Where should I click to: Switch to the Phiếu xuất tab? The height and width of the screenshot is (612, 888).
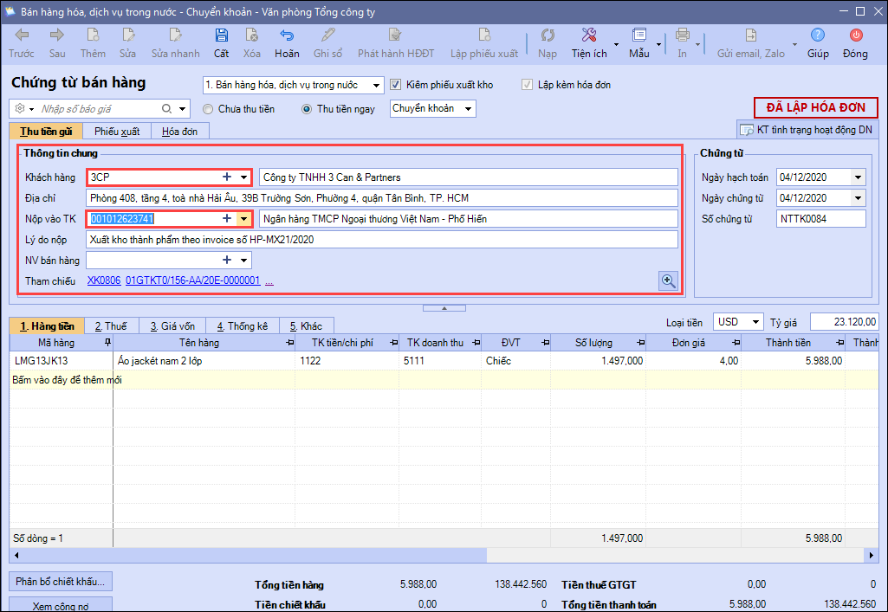click(117, 132)
